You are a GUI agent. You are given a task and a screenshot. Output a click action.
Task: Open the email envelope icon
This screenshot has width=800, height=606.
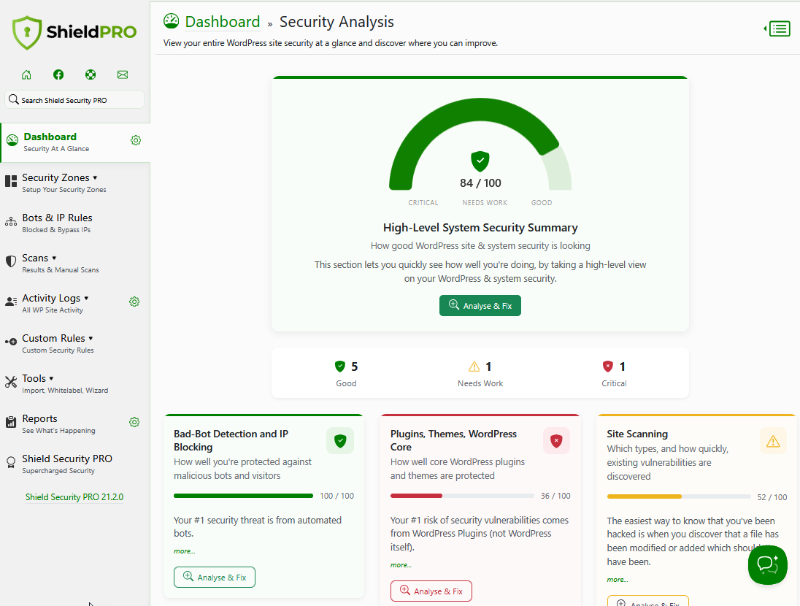[123, 74]
